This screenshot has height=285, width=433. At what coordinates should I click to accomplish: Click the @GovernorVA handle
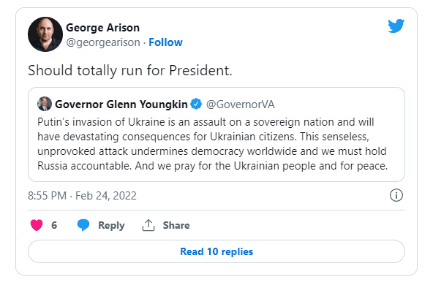point(240,104)
